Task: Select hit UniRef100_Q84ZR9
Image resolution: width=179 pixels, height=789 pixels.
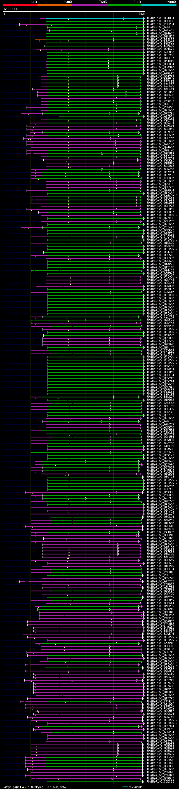Action: (160, 77)
